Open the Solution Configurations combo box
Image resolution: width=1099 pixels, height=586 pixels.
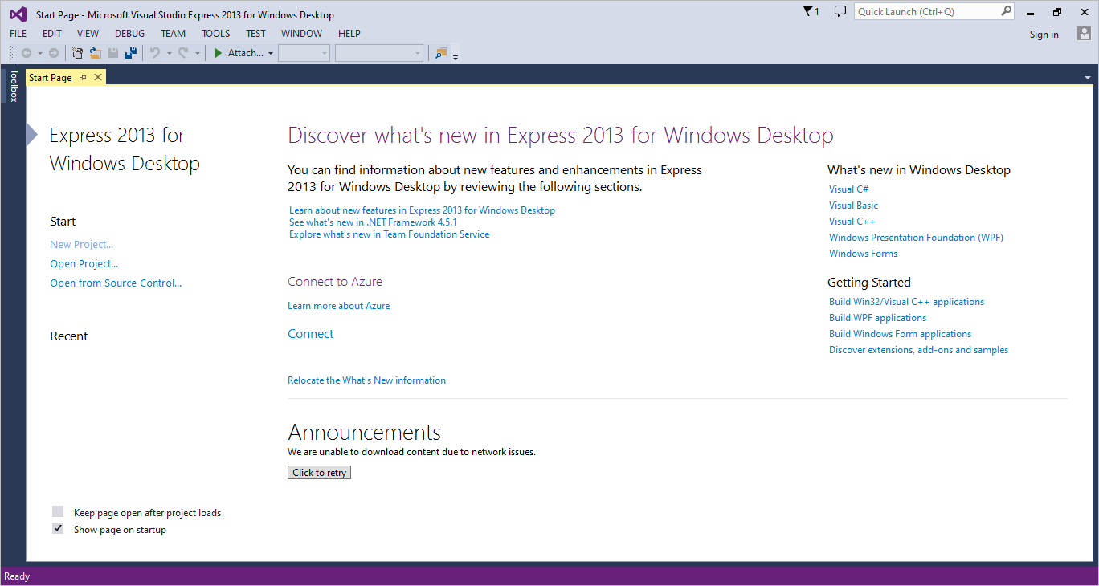coord(304,53)
